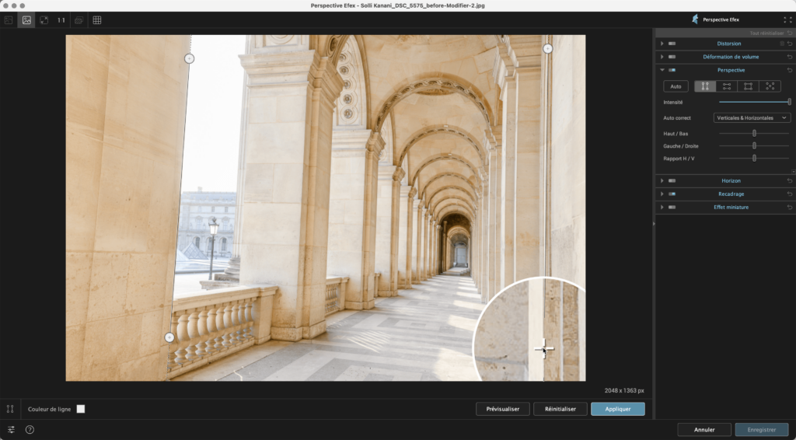Fit the image to screen
Viewport: 796px width, 440px height.
point(44,20)
